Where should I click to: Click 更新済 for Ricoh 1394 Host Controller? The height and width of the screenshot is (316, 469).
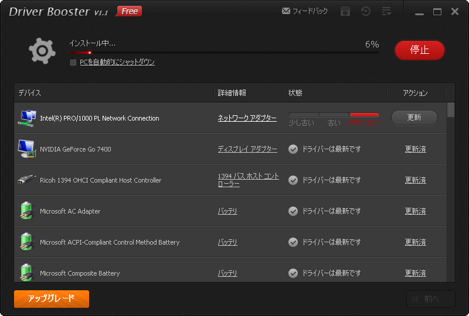pos(416,180)
